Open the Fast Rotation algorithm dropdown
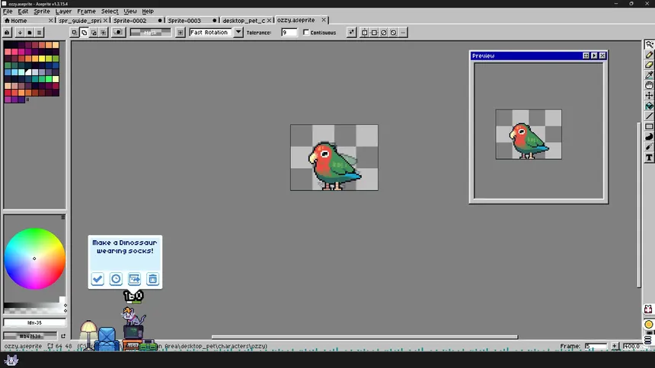Screen dimensions: 655x368 point(238,33)
